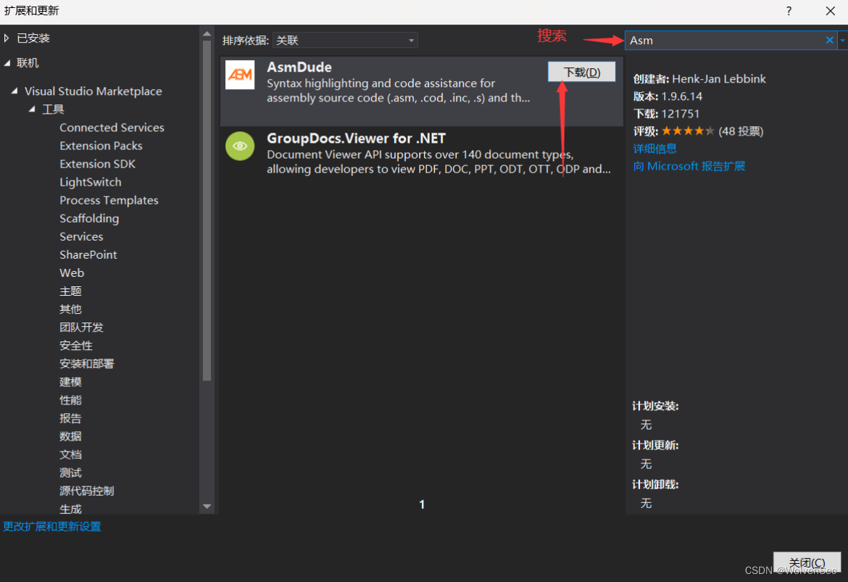
Task: Select the 生成 category
Action: pos(70,509)
